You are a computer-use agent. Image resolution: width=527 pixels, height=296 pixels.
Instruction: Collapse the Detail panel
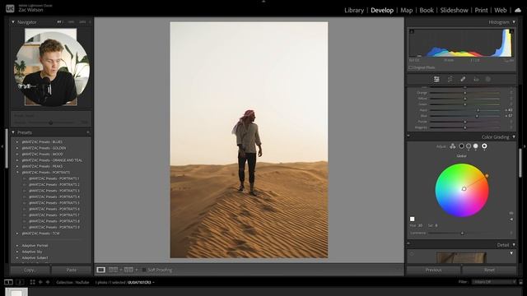pyautogui.click(x=514, y=245)
